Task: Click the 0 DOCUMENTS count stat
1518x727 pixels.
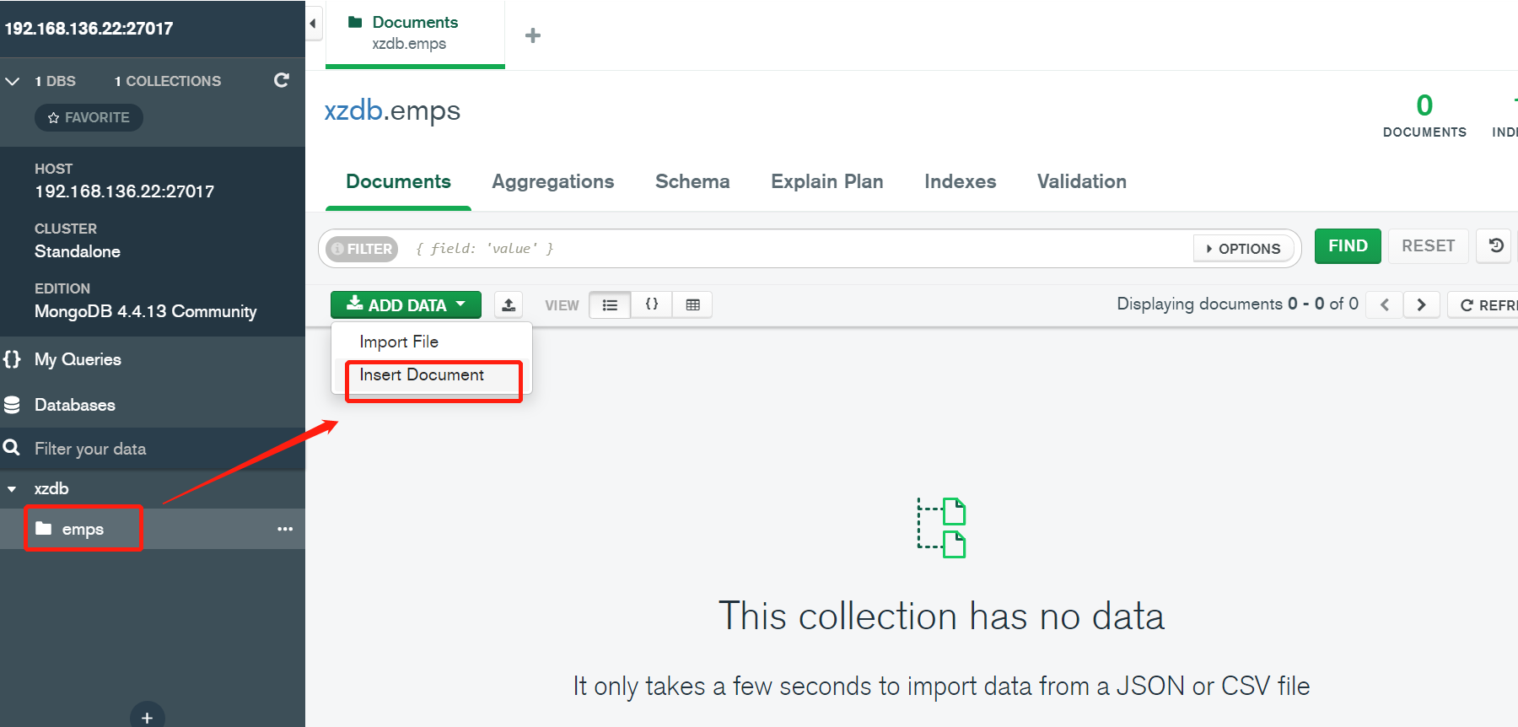Action: pos(1424,116)
